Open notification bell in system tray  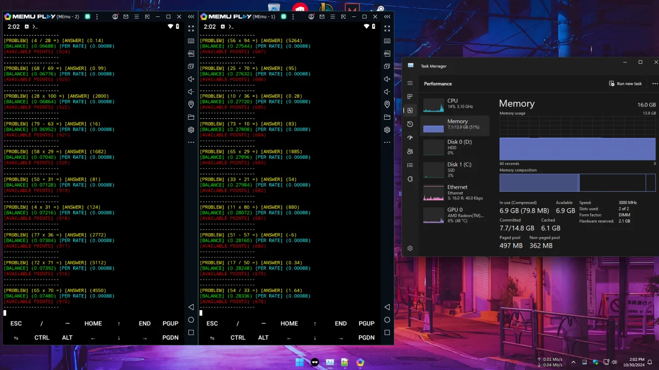pos(650,362)
